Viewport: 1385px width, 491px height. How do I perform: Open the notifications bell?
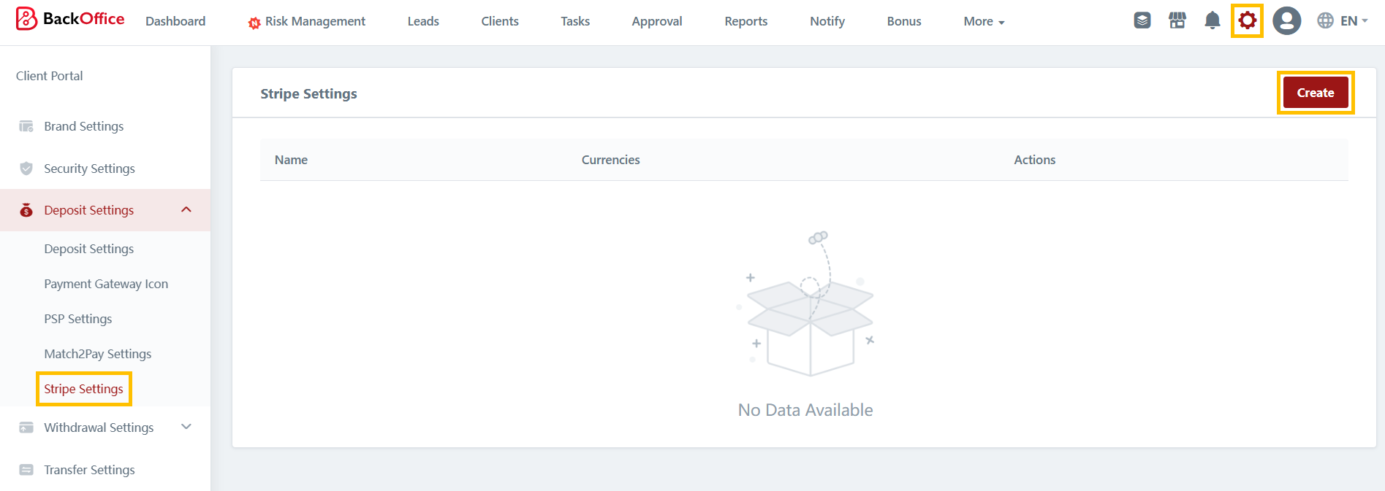1212,20
